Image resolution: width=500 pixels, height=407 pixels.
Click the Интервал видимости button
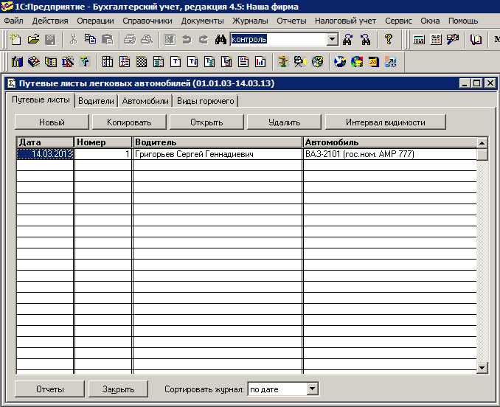(x=386, y=122)
